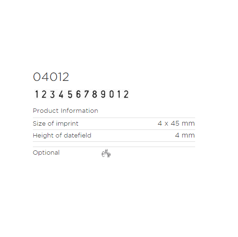Click the digit 8 in imprint sample

click(95, 94)
